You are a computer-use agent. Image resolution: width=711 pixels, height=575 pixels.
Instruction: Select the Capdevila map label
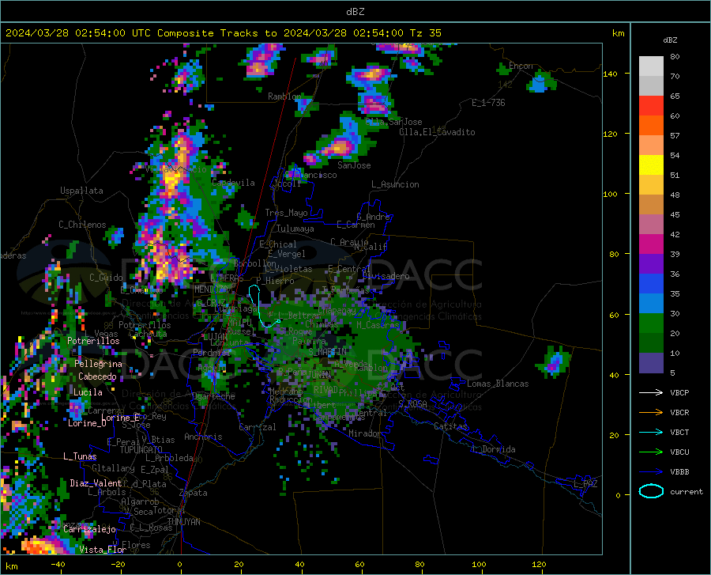[x=233, y=183]
